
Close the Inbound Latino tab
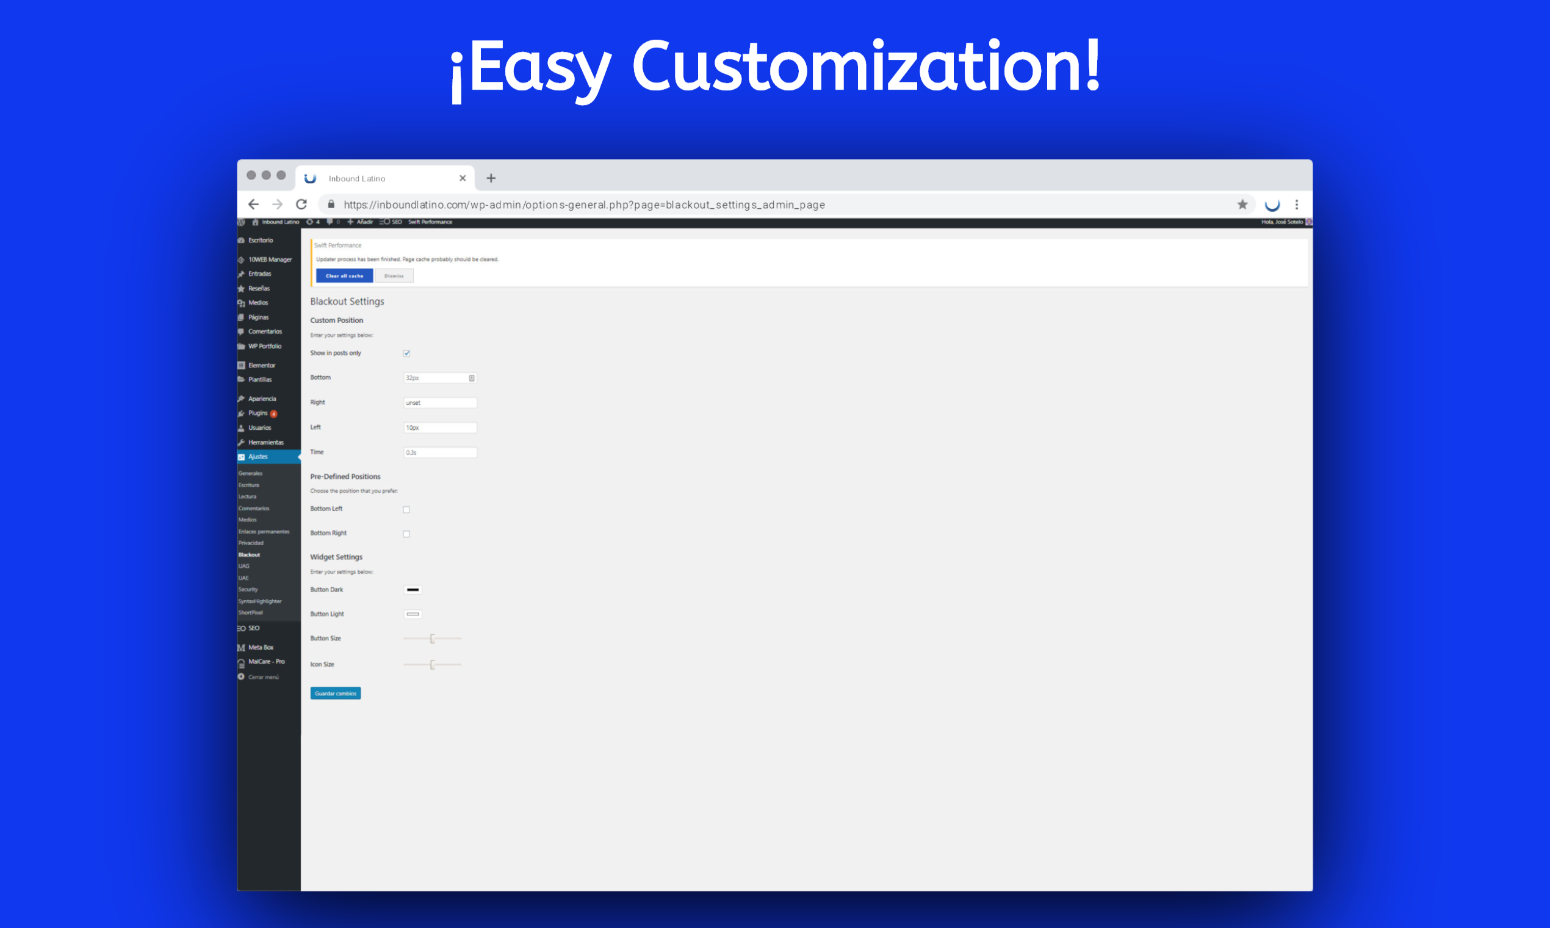click(x=463, y=178)
